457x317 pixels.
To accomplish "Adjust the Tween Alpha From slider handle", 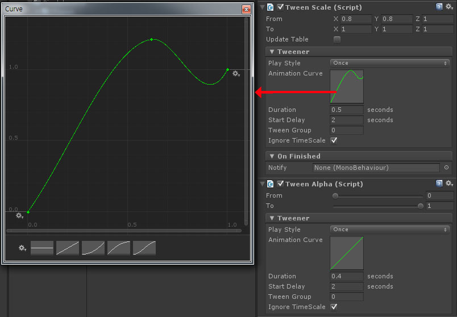I will click(x=335, y=196).
